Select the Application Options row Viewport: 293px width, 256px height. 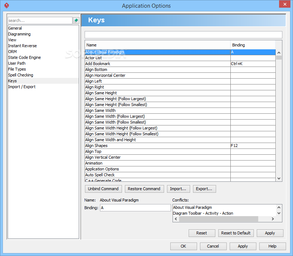tap(180, 169)
